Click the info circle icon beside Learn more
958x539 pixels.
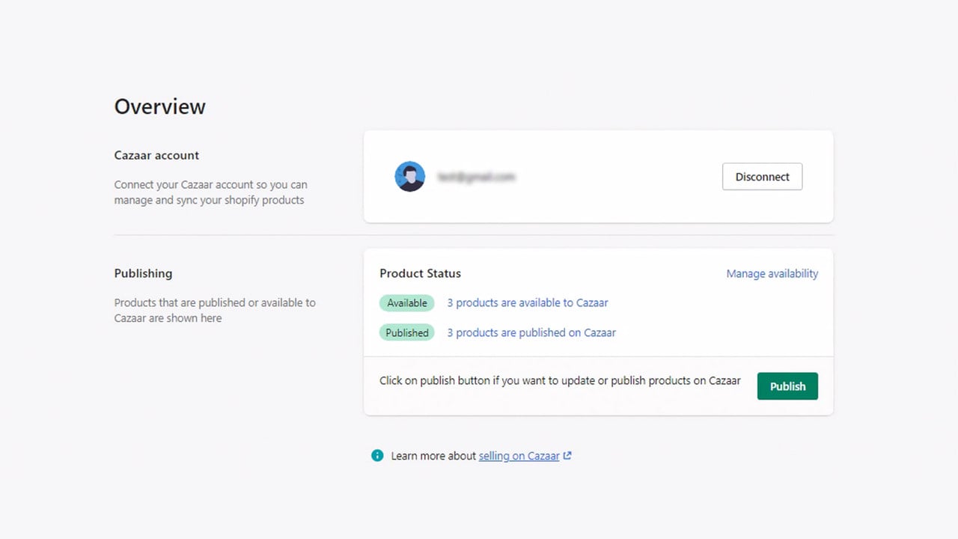[377, 455]
